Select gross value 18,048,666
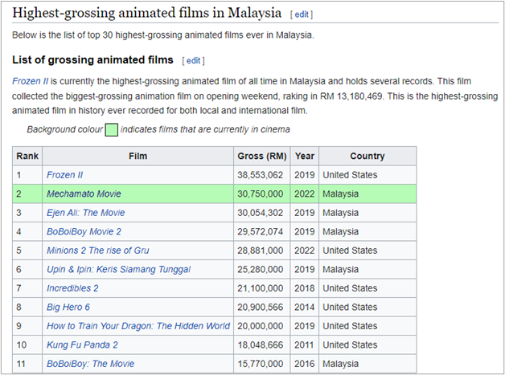 point(261,345)
